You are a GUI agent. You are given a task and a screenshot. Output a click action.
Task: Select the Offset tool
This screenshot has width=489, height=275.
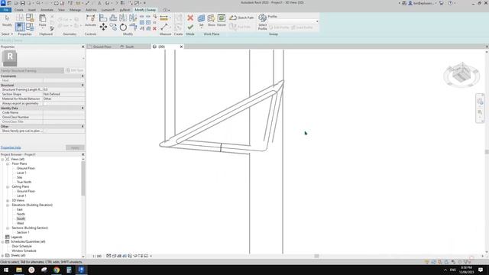point(113,18)
